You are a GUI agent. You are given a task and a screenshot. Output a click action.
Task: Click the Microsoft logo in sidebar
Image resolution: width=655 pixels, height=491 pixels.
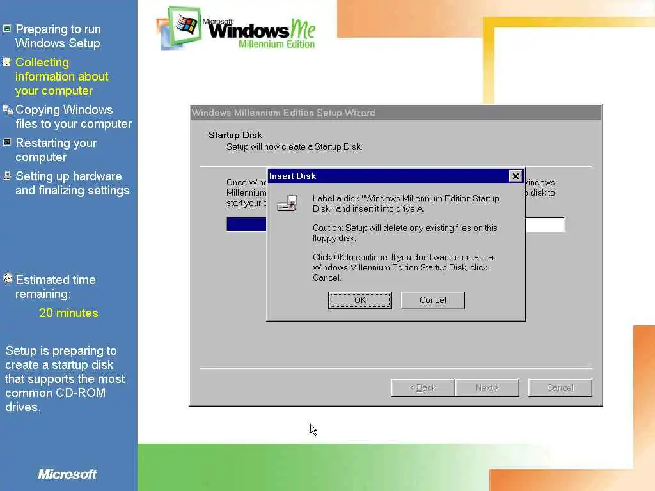(x=67, y=474)
